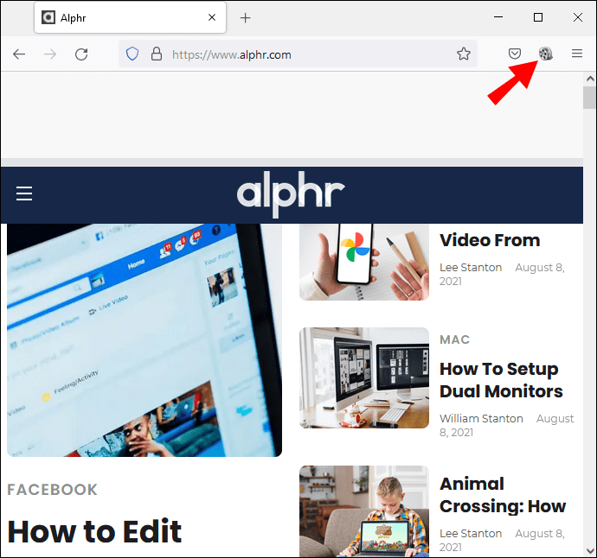Open the How to Edit Facebook headline

pyautogui.click(x=94, y=531)
